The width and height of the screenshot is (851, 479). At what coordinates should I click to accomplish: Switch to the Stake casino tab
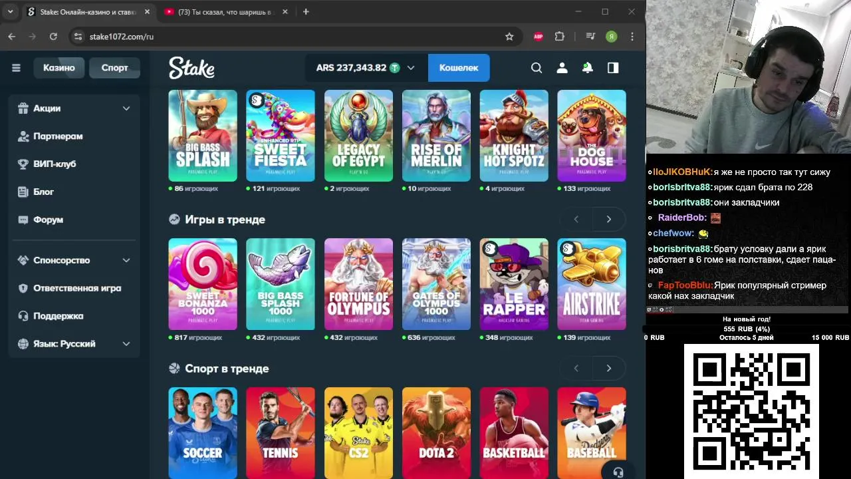click(87, 12)
